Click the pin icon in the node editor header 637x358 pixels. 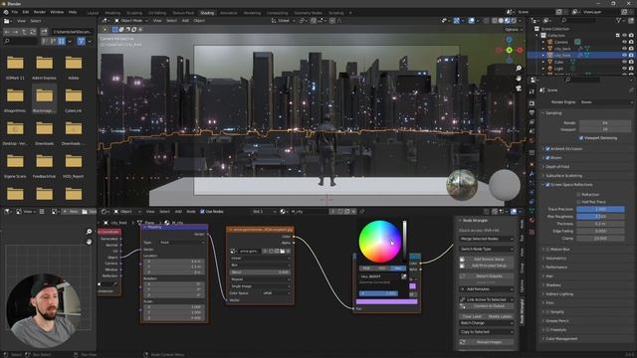(362, 212)
